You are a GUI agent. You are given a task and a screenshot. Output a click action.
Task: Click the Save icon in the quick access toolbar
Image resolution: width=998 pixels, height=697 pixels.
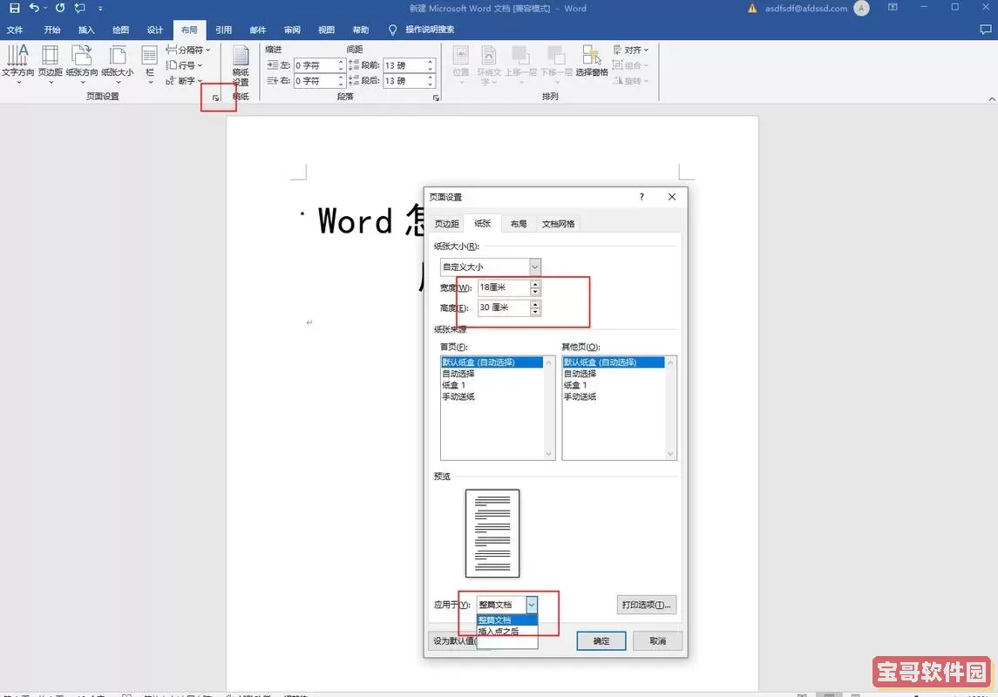click(15, 8)
